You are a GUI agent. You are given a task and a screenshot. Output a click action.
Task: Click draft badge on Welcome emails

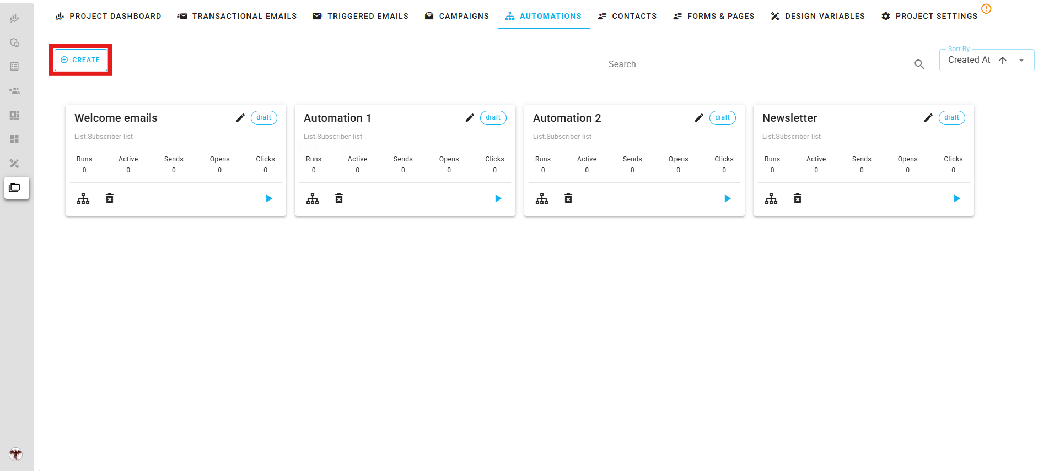click(x=264, y=118)
